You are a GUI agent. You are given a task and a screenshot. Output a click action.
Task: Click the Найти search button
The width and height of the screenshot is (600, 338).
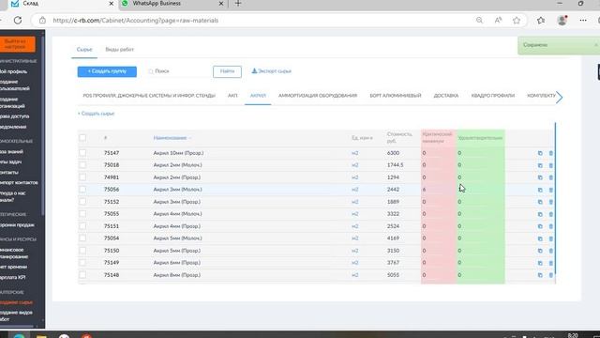(x=227, y=71)
